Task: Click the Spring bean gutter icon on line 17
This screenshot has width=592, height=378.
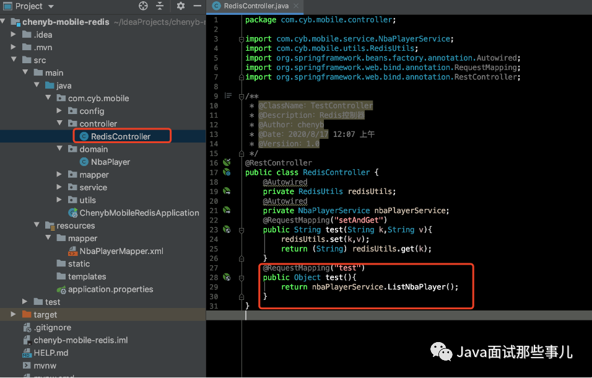Action: tap(227, 172)
